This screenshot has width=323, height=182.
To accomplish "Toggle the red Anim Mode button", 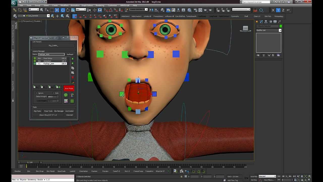I will (x=69, y=88).
